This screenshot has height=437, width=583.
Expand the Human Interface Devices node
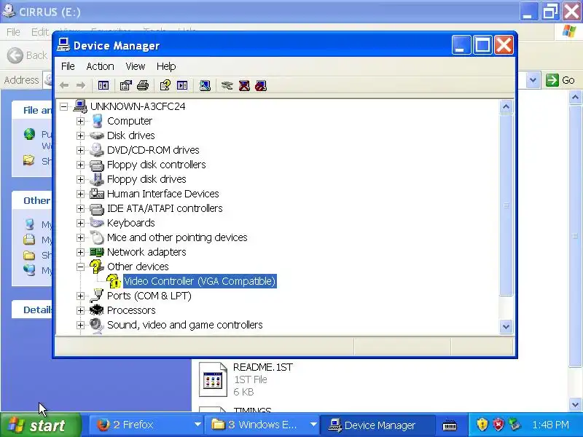click(x=80, y=194)
